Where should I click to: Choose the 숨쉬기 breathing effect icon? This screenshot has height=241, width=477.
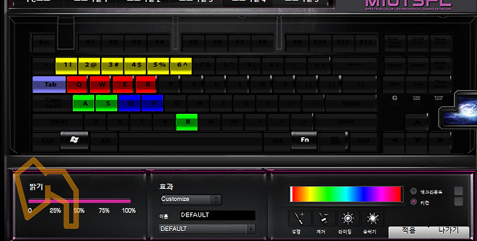pyautogui.click(x=372, y=218)
